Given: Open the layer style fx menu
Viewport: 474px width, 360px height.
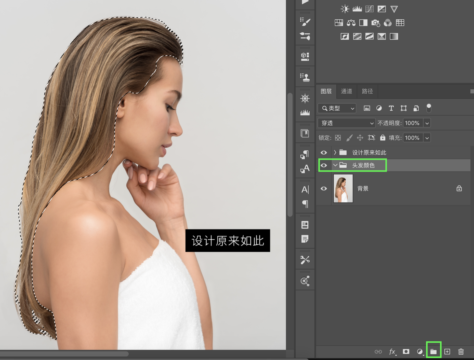Looking at the screenshot, I should click(x=392, y=352).
